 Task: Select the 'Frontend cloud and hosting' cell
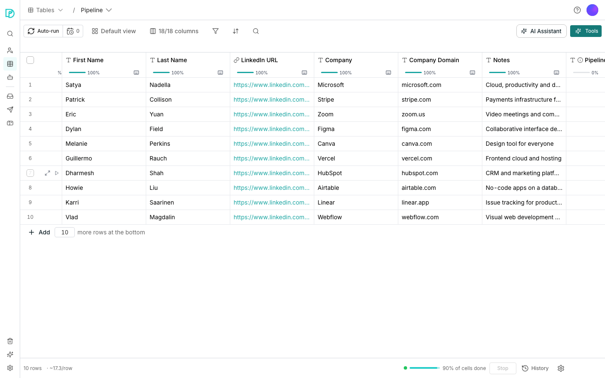click(x=524, y=158)
